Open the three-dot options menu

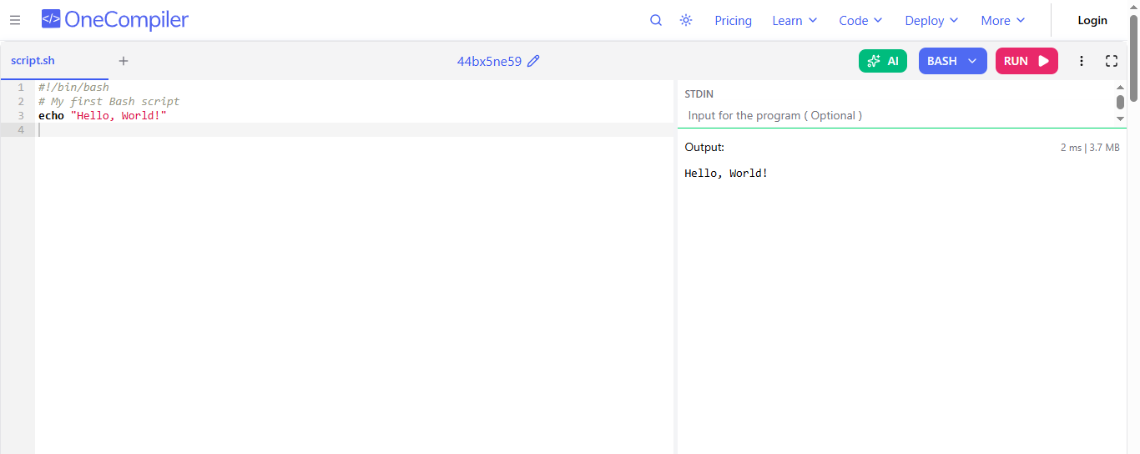point(1082,61)
